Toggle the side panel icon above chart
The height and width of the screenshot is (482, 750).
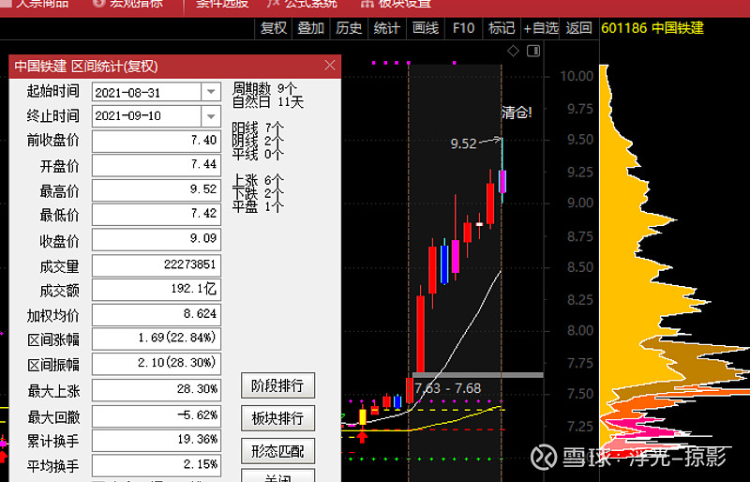tap(533, 51)
